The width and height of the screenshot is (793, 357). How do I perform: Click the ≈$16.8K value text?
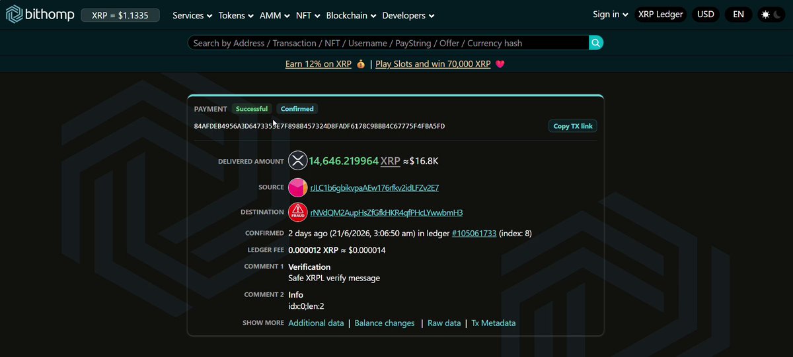pos(421,161)
